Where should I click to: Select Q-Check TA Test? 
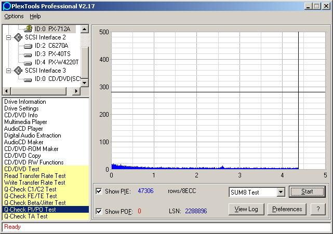pyautogui.click(x=46, y=216)
